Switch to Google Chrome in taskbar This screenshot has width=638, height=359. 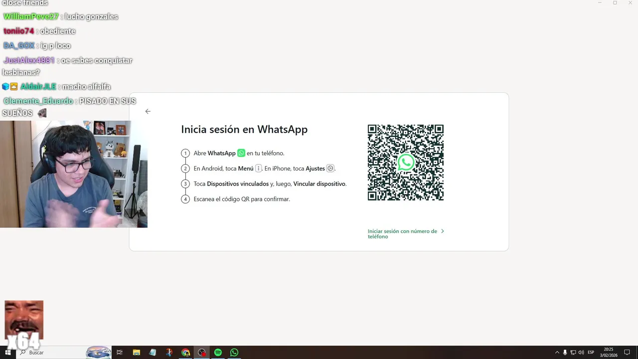click(x=185, y=353)
